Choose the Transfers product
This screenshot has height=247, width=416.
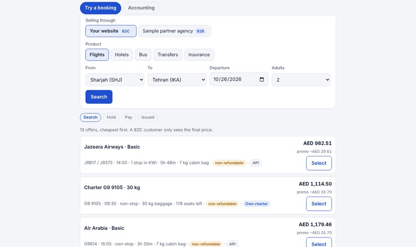tap(168, 54)
